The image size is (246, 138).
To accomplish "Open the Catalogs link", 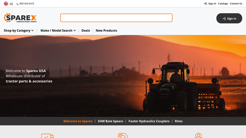I will click(223, 4).
